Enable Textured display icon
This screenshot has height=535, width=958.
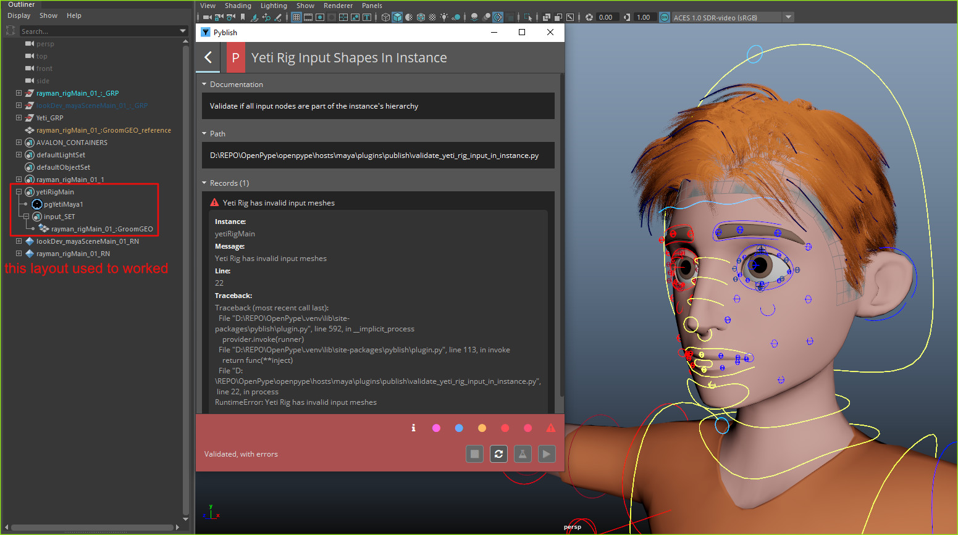click(x=432, y=17)
